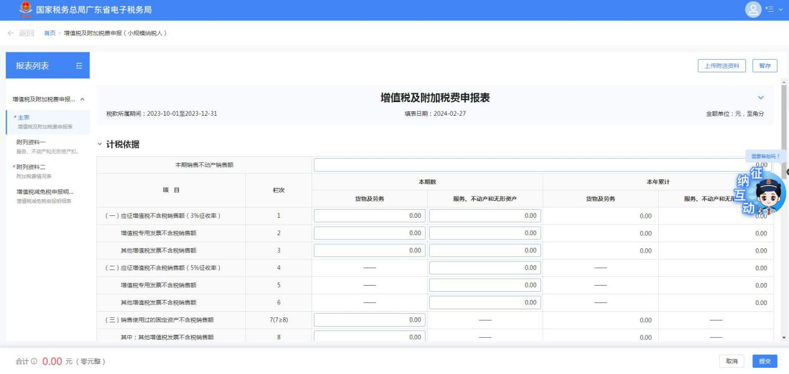Click the 本期销售不动产销售额 input field
Image resolution: width=789 pixels, height=374 pixels.
[529, 165]
